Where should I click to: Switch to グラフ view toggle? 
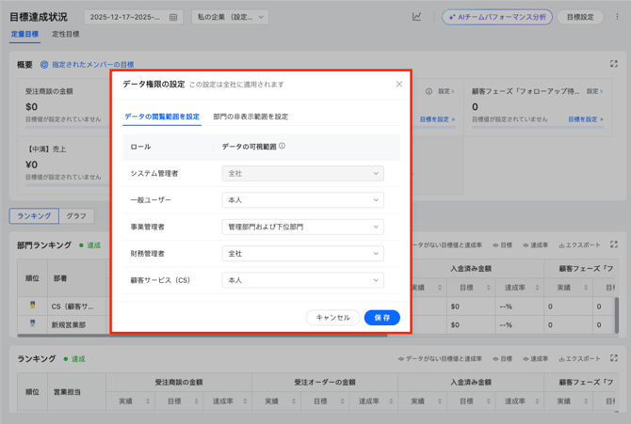point(76,216)
